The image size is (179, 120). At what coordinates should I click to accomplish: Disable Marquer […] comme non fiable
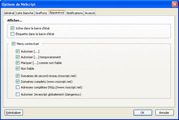(x=18, y=63)
